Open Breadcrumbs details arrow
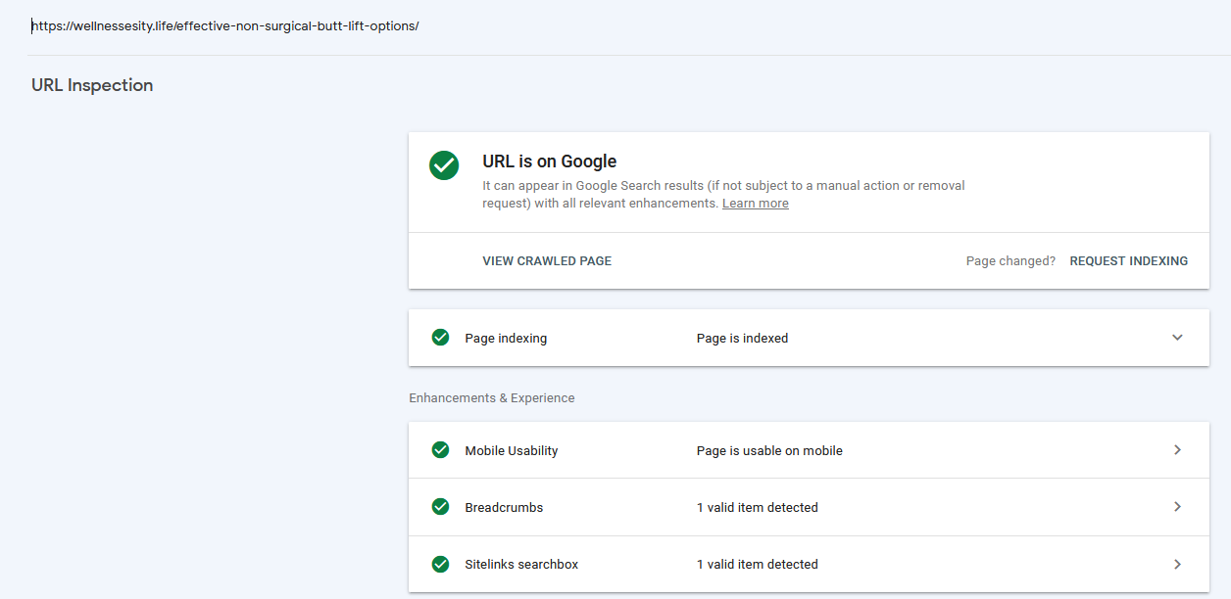 [1177, 507]
